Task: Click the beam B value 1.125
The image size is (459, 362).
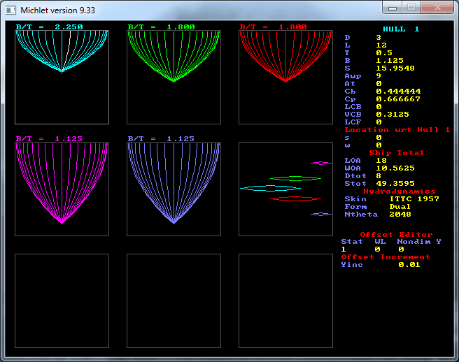Action: tap(390, 61)
